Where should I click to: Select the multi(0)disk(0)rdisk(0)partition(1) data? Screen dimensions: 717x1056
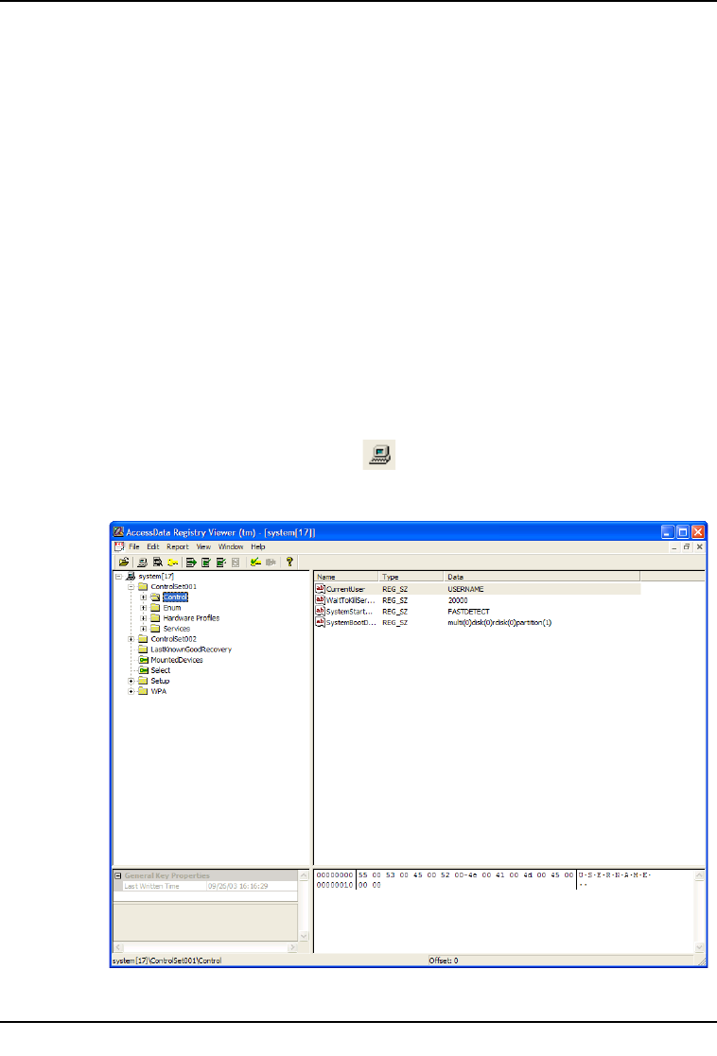(x=499, y=622)
